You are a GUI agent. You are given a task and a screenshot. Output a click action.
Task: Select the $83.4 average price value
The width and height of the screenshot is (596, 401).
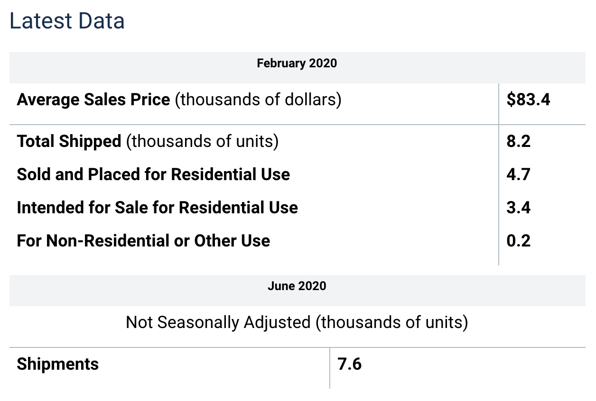528,100
